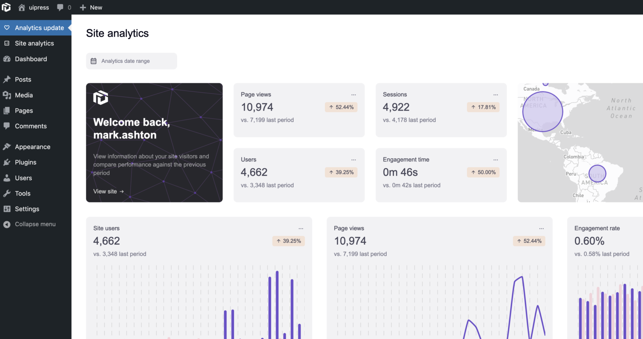Open the Page views card options menu

tap(353, 95)
